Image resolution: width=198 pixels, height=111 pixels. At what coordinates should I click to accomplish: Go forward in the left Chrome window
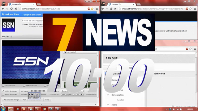(x=7, y=9)
